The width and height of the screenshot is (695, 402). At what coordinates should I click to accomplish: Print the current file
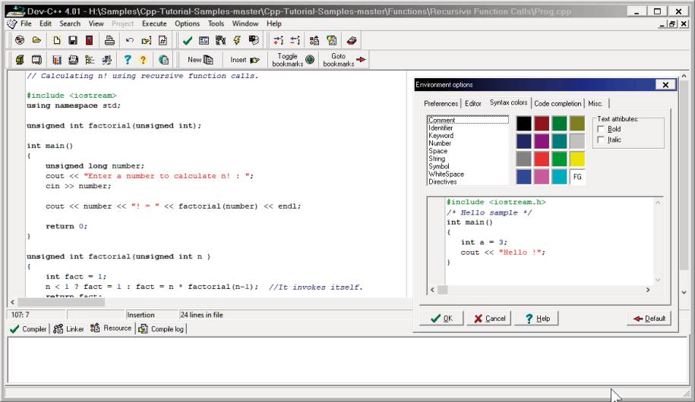point(109,41)
